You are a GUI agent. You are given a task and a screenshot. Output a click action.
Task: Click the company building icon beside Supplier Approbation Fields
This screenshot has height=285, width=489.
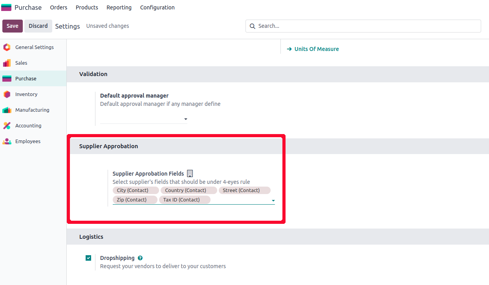pos(190,173)
